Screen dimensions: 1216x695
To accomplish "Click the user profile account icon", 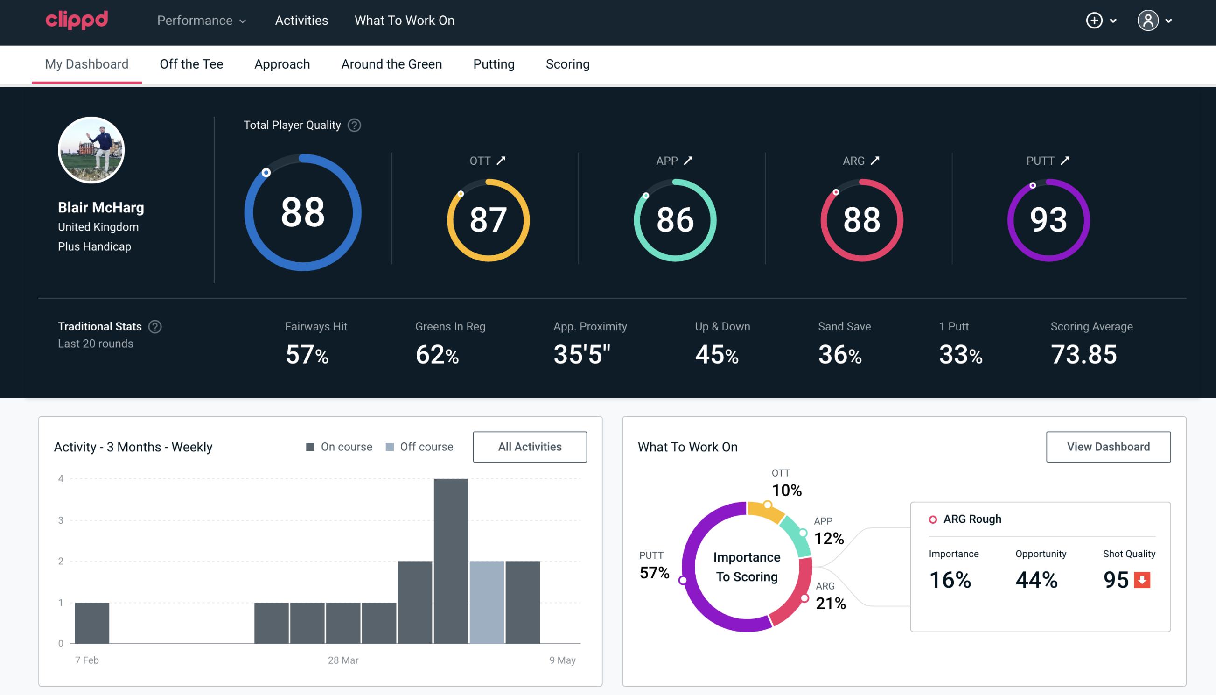I will click(x=1148, y=21).
